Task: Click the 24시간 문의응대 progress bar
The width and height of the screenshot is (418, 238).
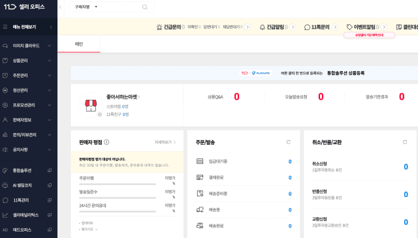Action: 118,212
